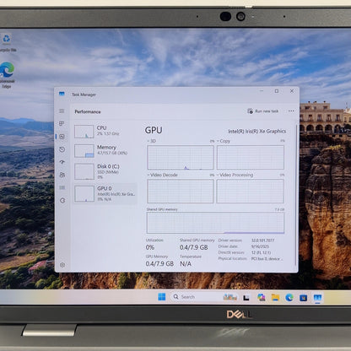Select the CPU performance item

(x=105, y=131)
